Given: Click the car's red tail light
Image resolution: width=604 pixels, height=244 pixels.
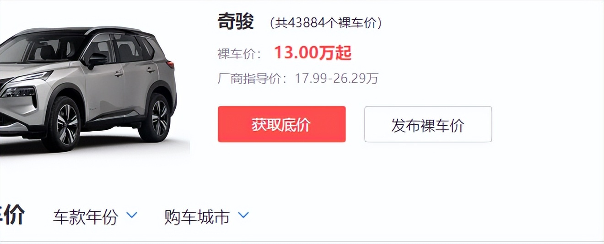Looking at the screenshot, I should tap(170, 64).
